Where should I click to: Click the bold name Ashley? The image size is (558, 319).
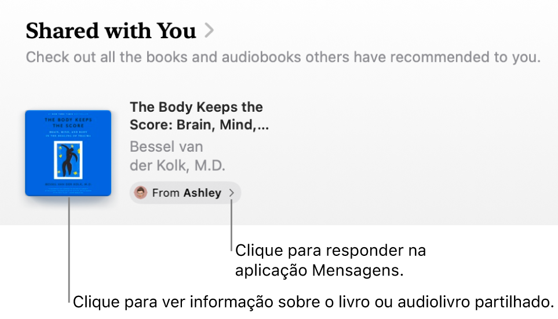click(202, 193)
